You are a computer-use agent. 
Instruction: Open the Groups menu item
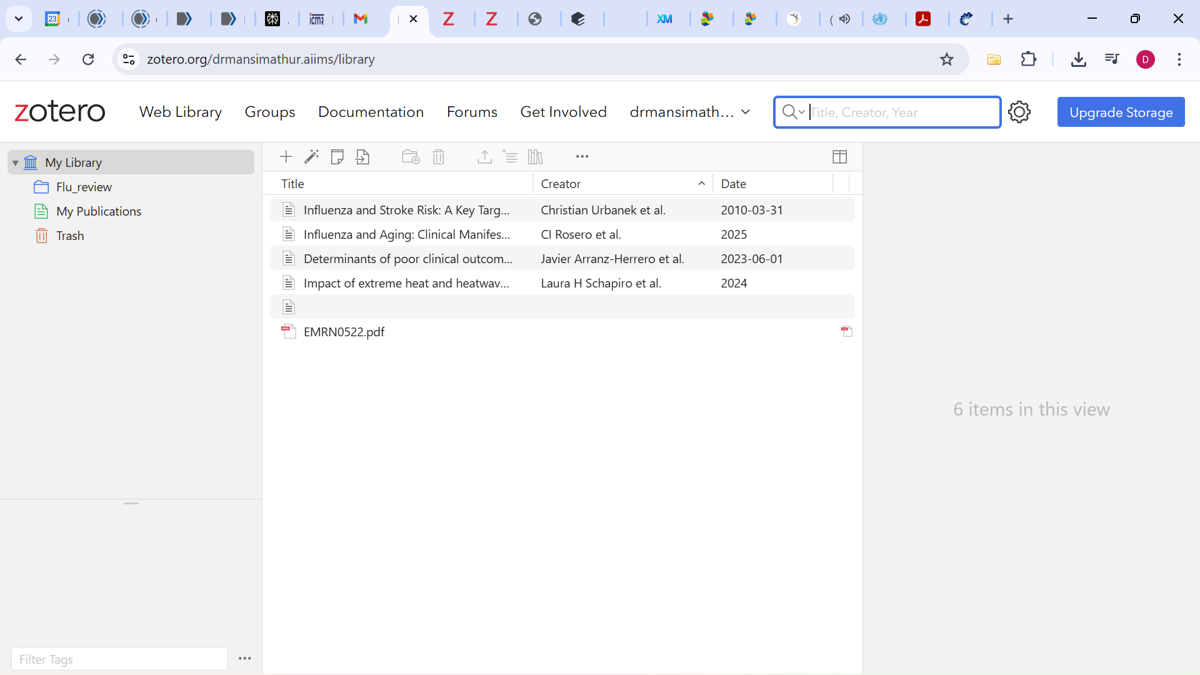click(269, 112)
